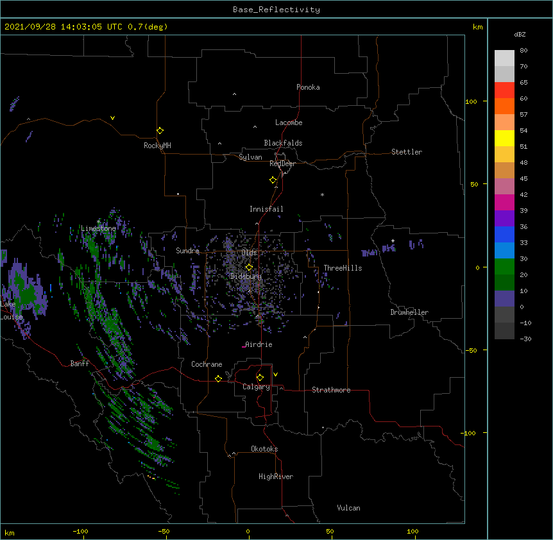Click the Airdrie city label
553x540 pixels.
pos(259,344)
